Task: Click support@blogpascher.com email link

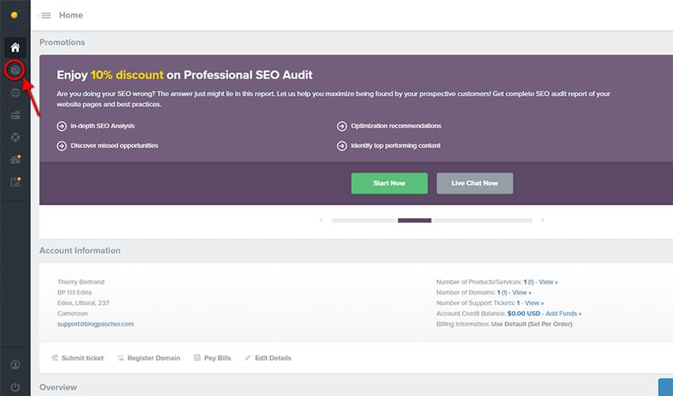Action: pos(95,324)
